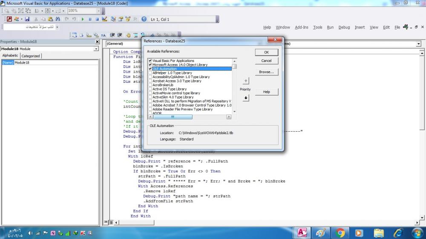The image size is (426, 239).
Task: Run the macro with green play icon
Action: (83, 19)
